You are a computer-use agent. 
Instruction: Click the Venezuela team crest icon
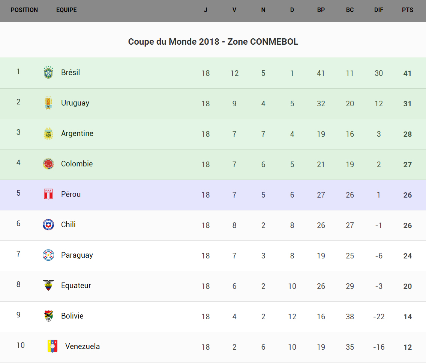[52, 346]
